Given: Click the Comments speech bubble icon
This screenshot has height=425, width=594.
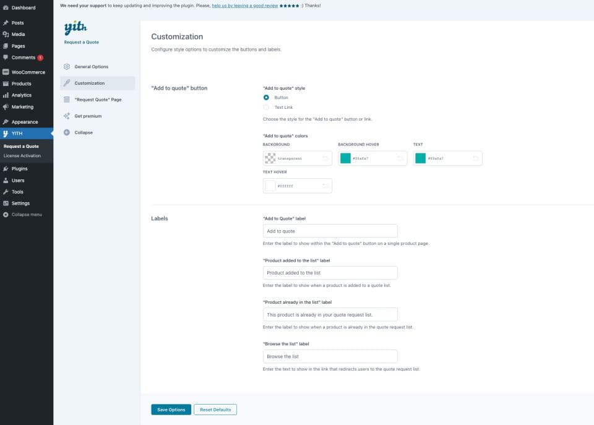Looking at the screenshot, I should (6, 57).
